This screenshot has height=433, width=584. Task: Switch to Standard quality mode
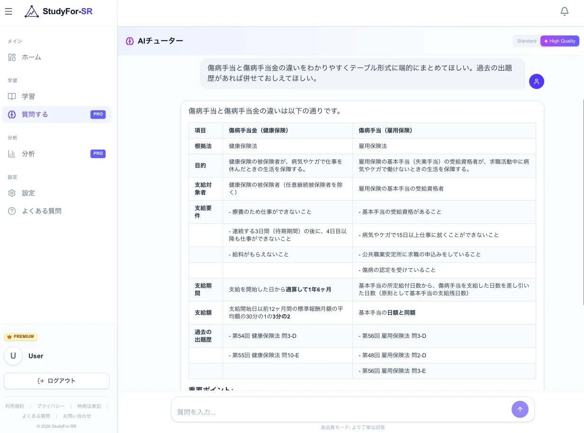click(x=527, y=41)
